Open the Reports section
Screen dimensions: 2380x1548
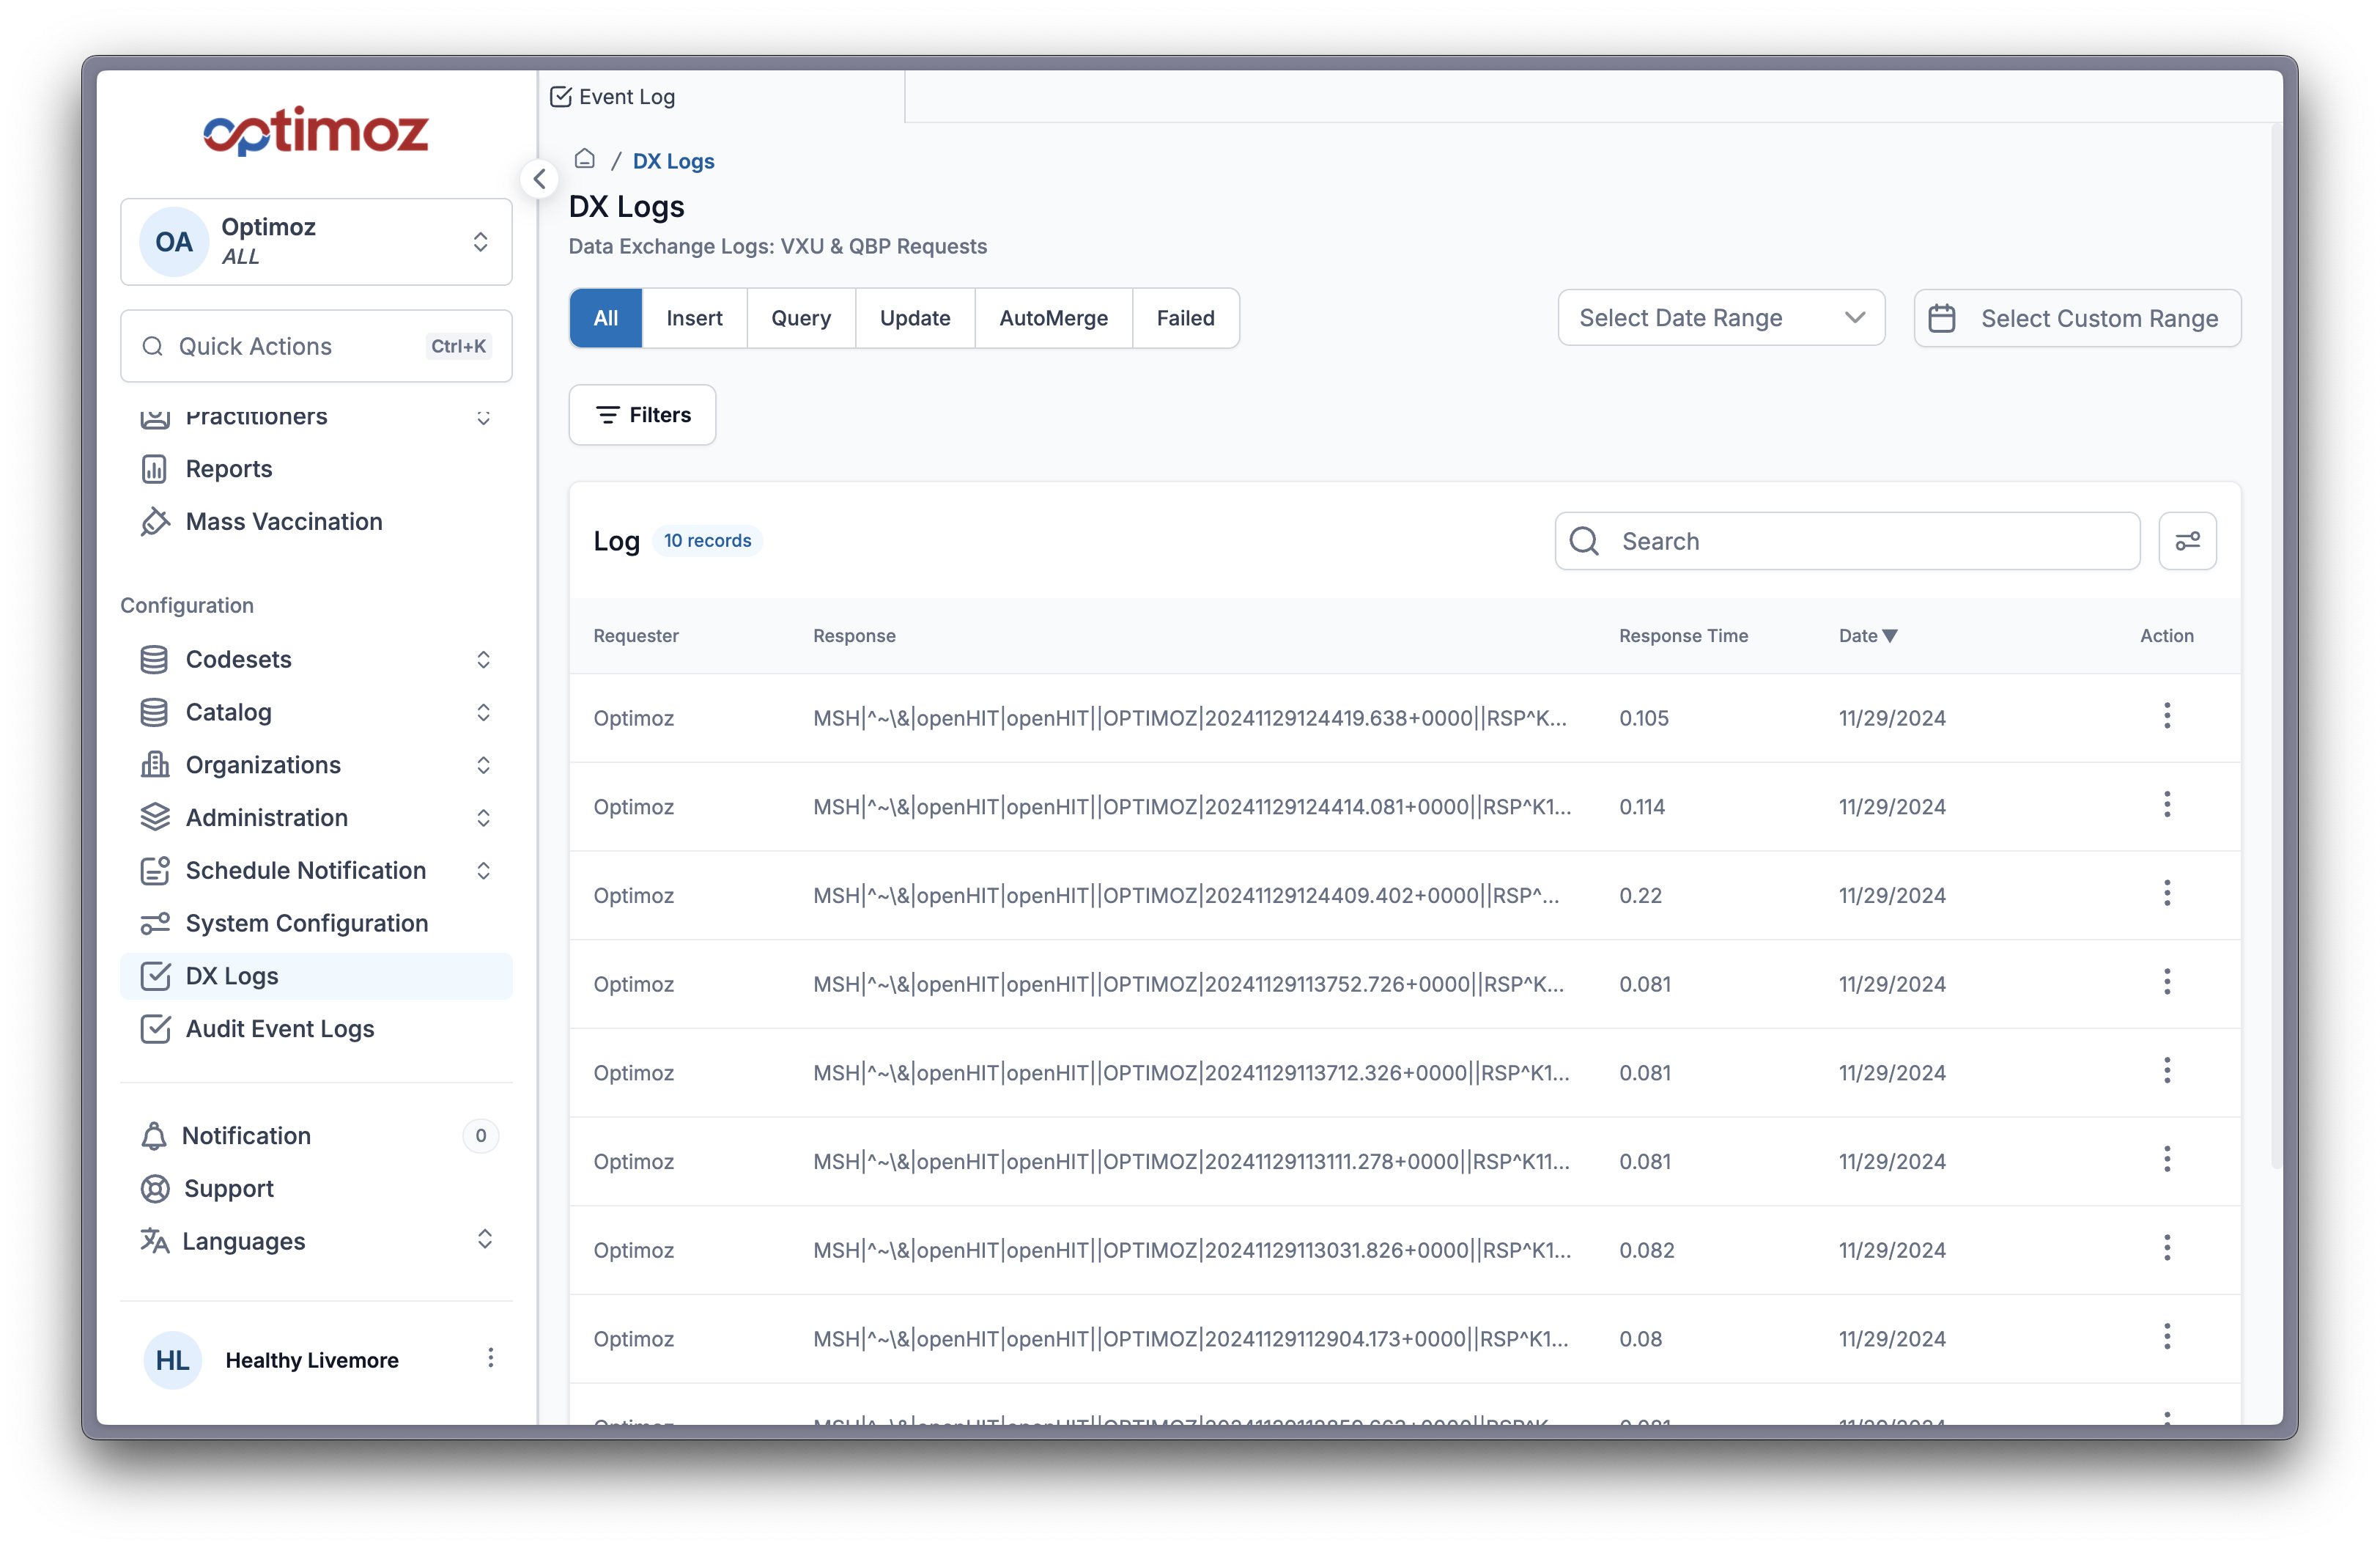point(228,468)
